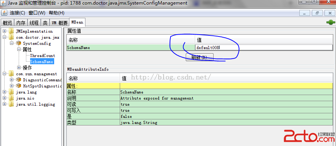Open the 窗口(W) menu

tap(37, 13)
